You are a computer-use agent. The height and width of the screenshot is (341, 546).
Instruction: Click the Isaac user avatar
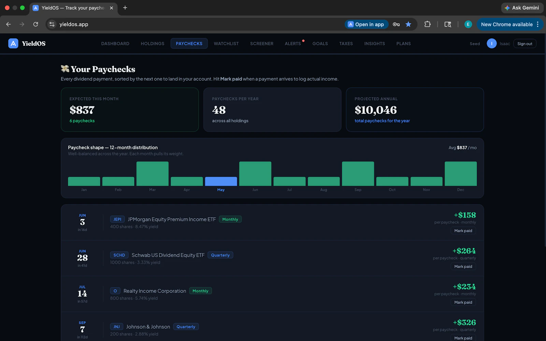pyautogui.click(x=492, y=44)
